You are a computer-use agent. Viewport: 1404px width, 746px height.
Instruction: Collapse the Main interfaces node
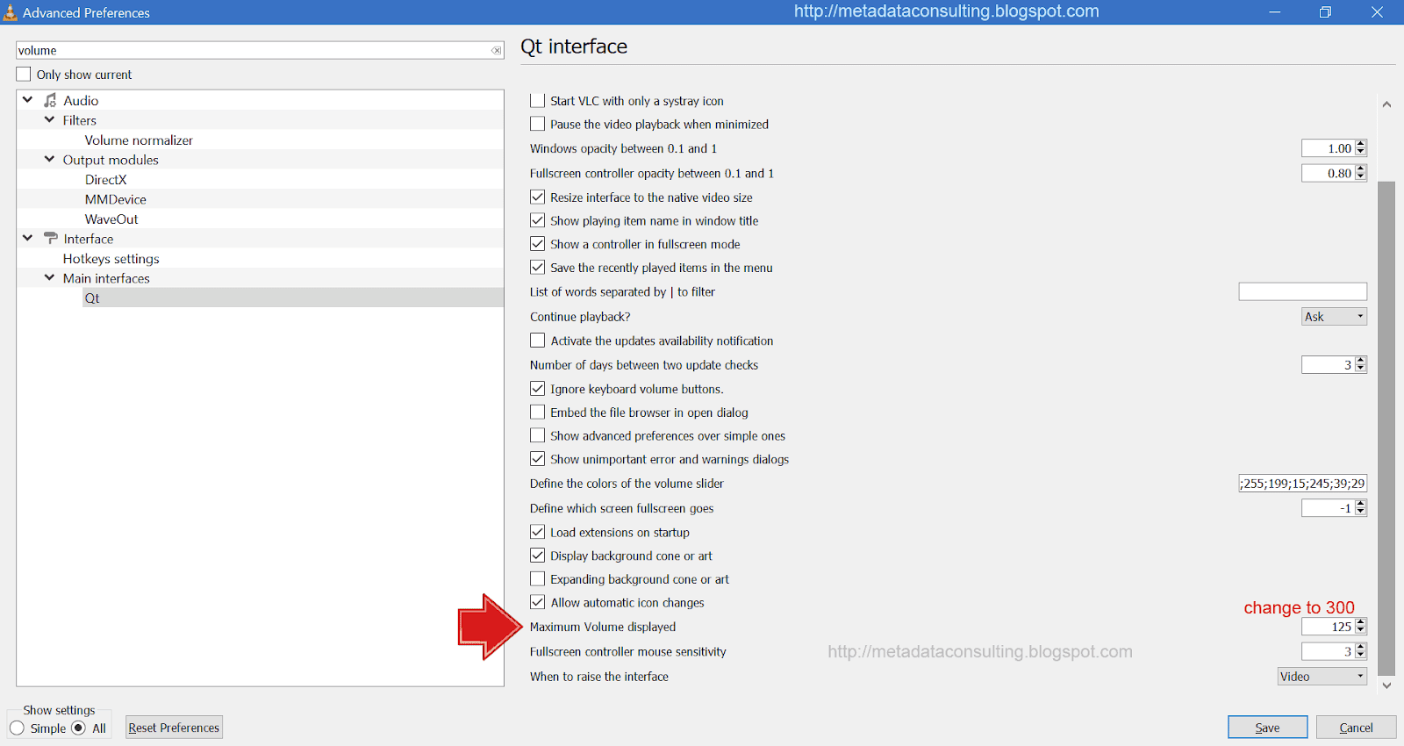(49, 277)
